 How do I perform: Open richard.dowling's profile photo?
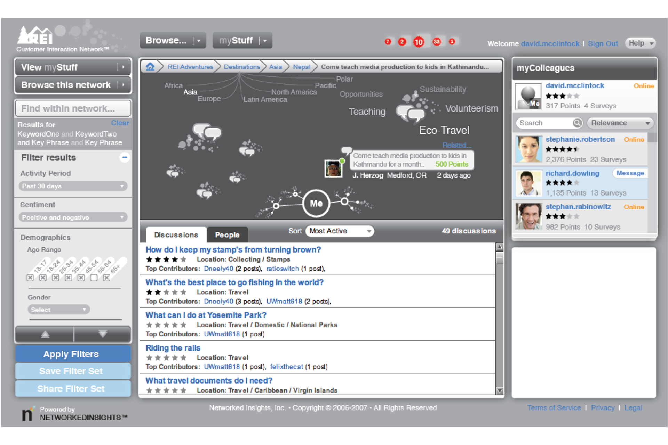pos(528,183)
